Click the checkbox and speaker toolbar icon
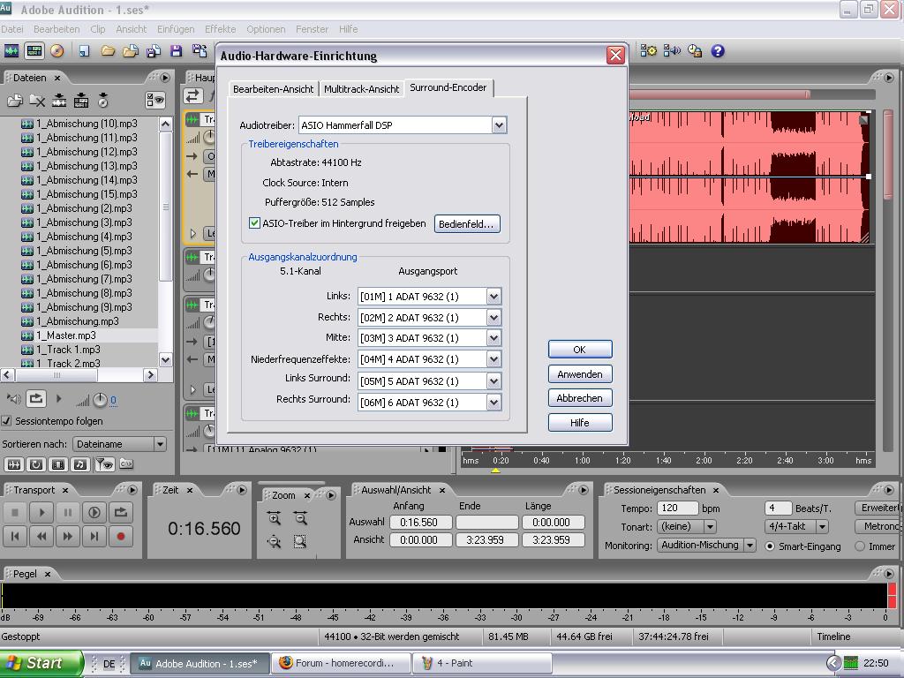This screenshot has width=904, height=678. [672, 51]
